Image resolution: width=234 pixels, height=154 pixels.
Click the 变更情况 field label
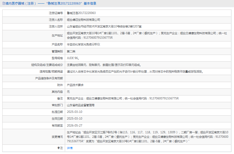[x=57, y=137]
